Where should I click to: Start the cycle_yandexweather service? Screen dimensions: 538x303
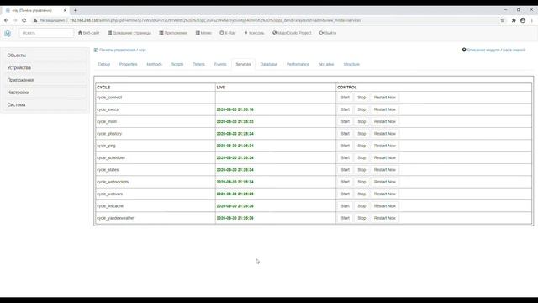(x=345, y=218)
